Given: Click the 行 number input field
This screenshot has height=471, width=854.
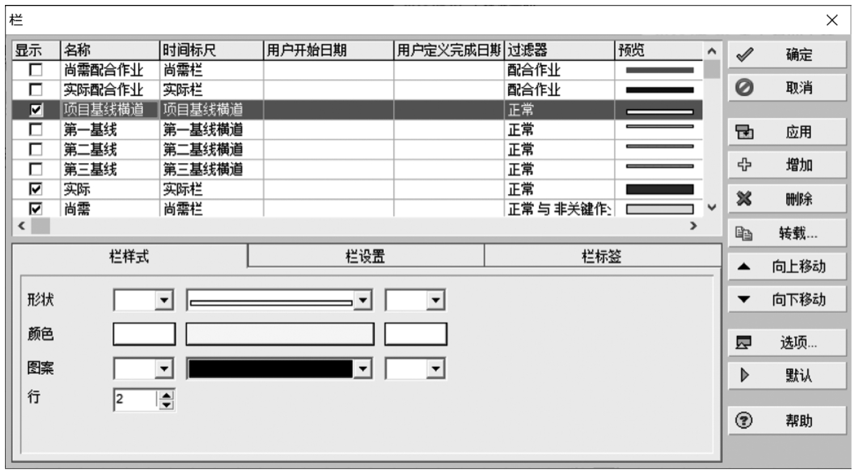Looking at the screenshot, I should pyautogui.click(x=135, y=400).
